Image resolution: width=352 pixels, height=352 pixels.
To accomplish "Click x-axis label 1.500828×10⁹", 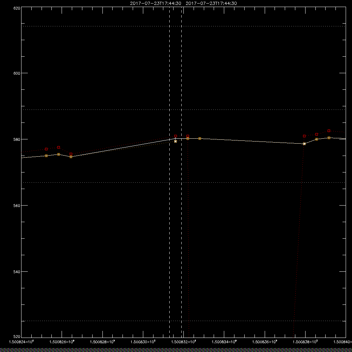I will pyautogui.click(x=102, y=341).
